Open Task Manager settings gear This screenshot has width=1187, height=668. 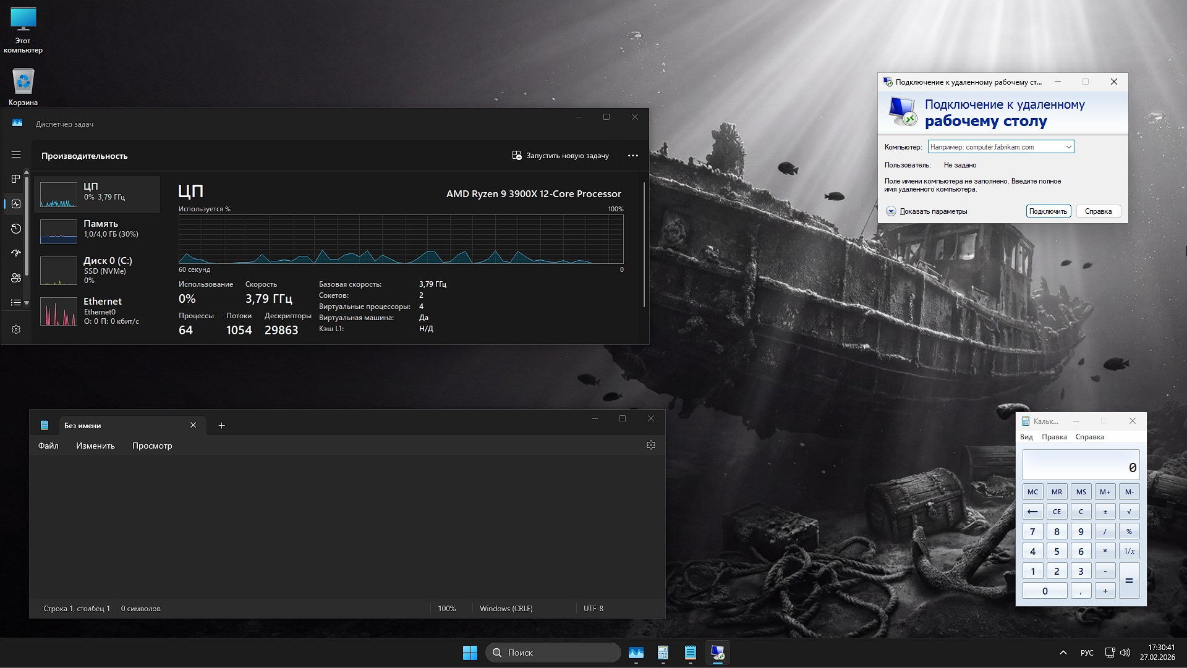[15, 329]
